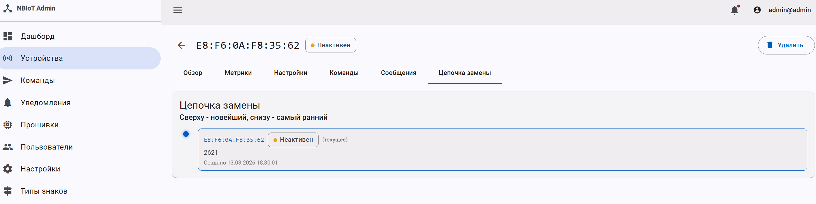Click the Пользователи people icon

[x=8, y=147]
